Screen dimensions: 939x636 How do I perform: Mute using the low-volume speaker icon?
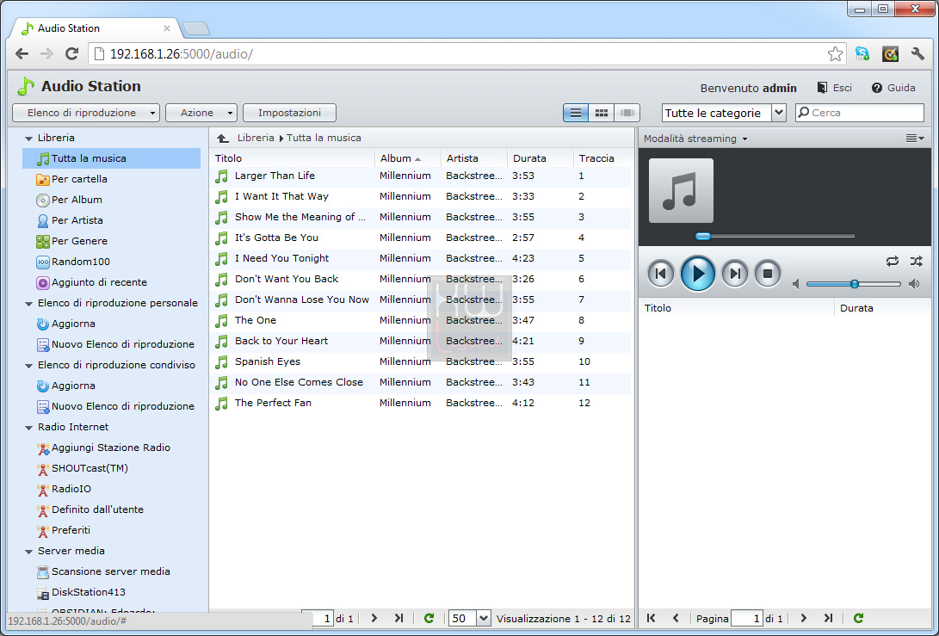point(796,284)
